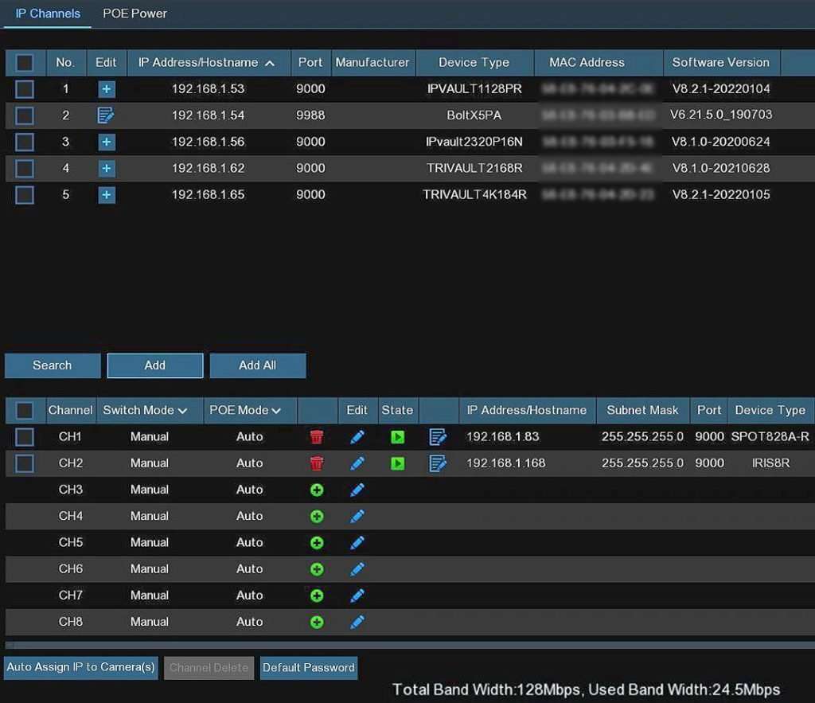Click the Channel Delete button
Viewport: 815px width, 703px height.
tap(209, 668)
